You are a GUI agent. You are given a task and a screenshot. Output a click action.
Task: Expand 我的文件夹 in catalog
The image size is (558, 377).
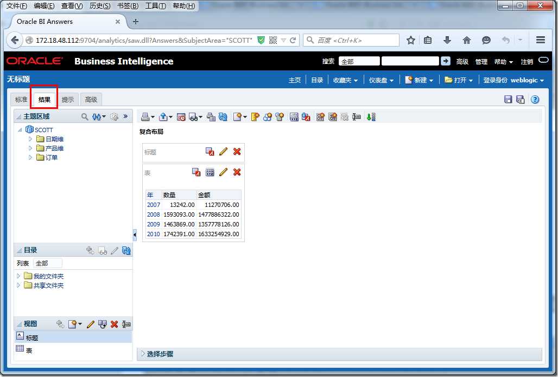18,276
